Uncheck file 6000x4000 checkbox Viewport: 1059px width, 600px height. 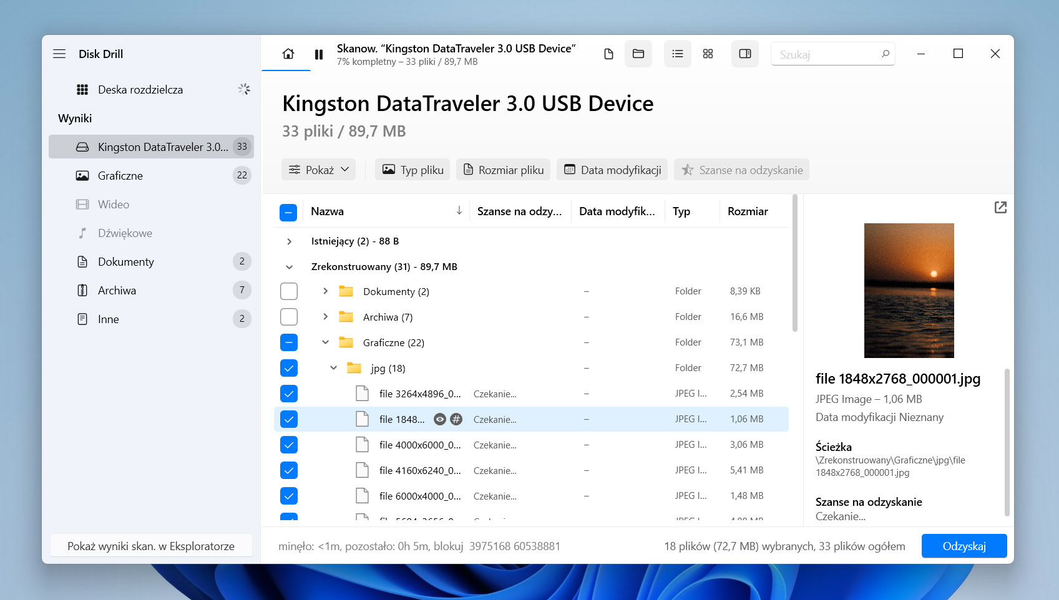pos(289,496)
